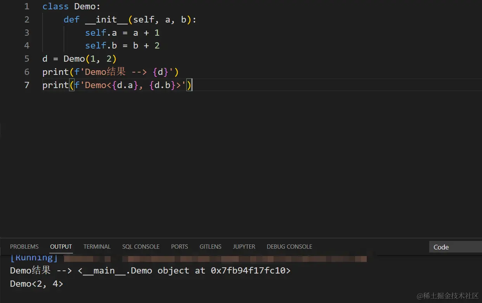482x303 pixels.
Task: Select the OUTPUT panel tab
Action: coord(61,247)
